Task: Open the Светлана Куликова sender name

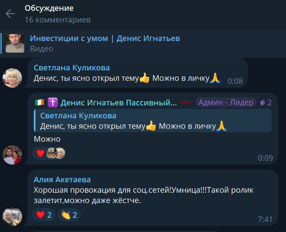Action: (x=72, y=68)
